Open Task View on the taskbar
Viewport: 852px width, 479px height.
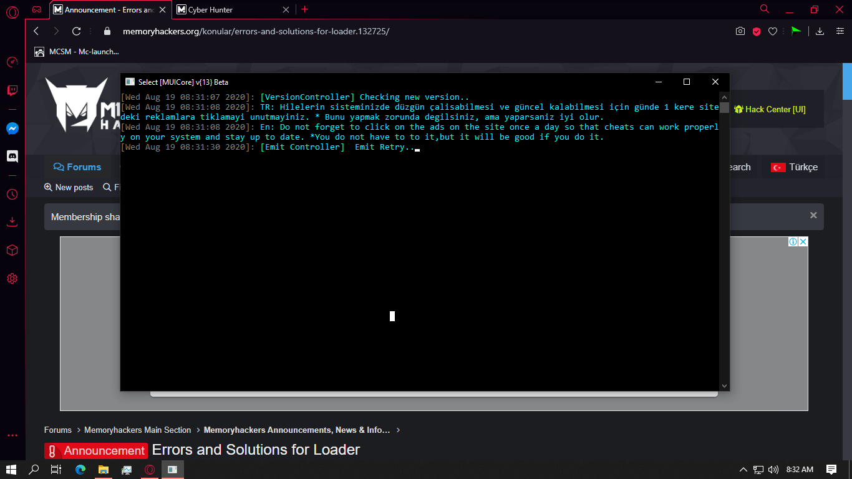click(56, 469)
